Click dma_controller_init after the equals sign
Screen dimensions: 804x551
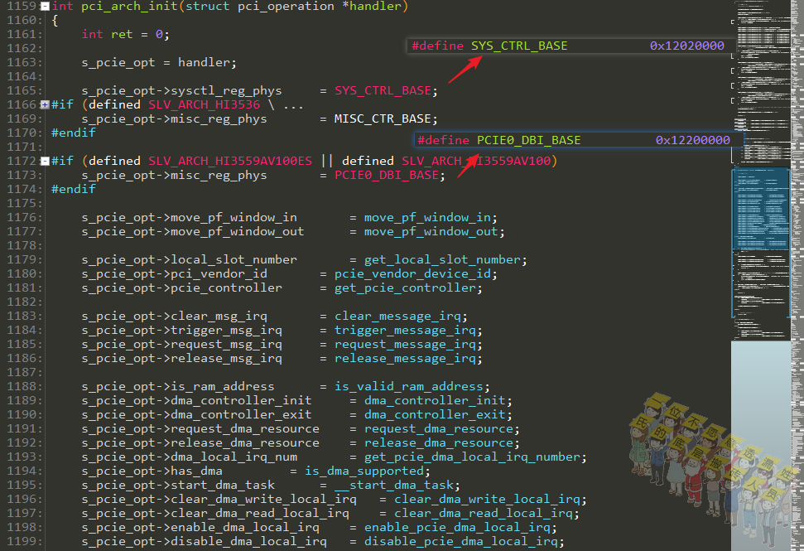pos(435,401)
